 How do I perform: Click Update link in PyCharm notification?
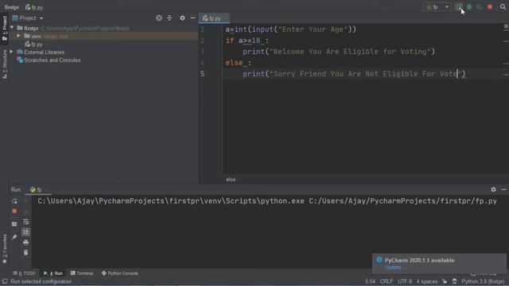(x=393, y=267)
